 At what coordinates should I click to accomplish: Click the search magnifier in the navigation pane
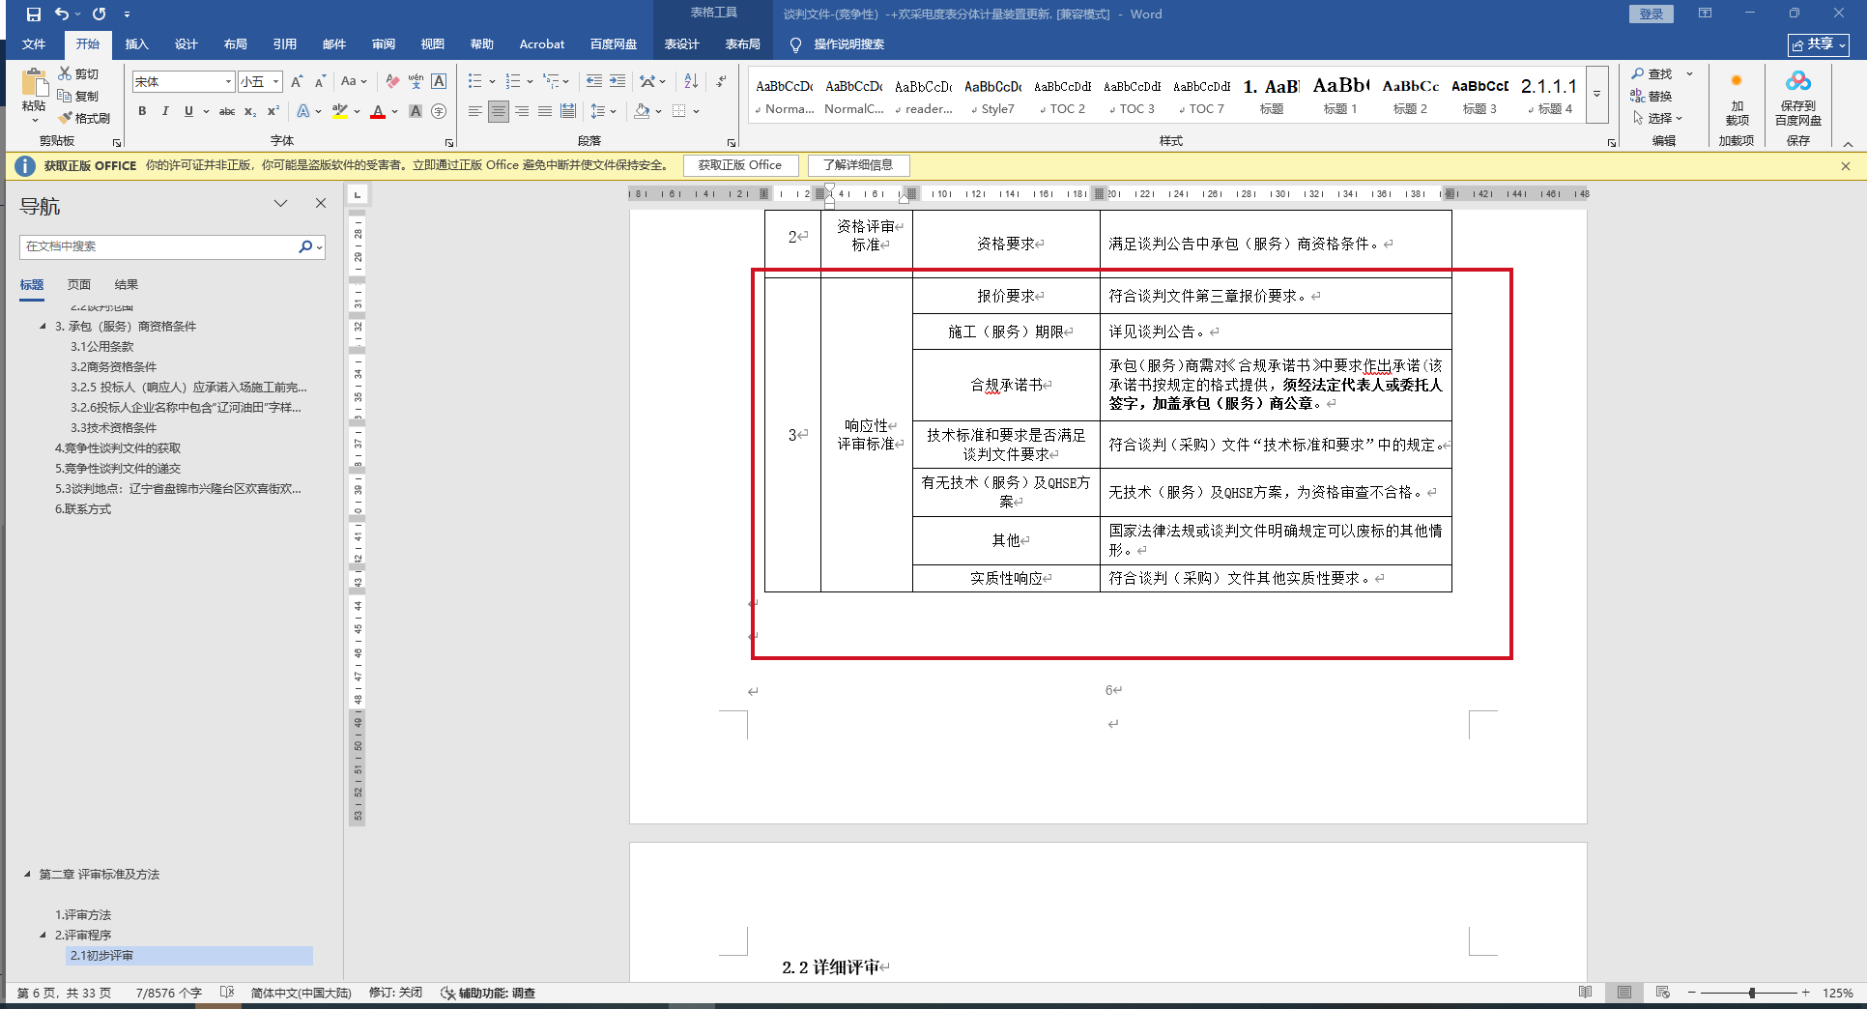(x=305, y=246)
